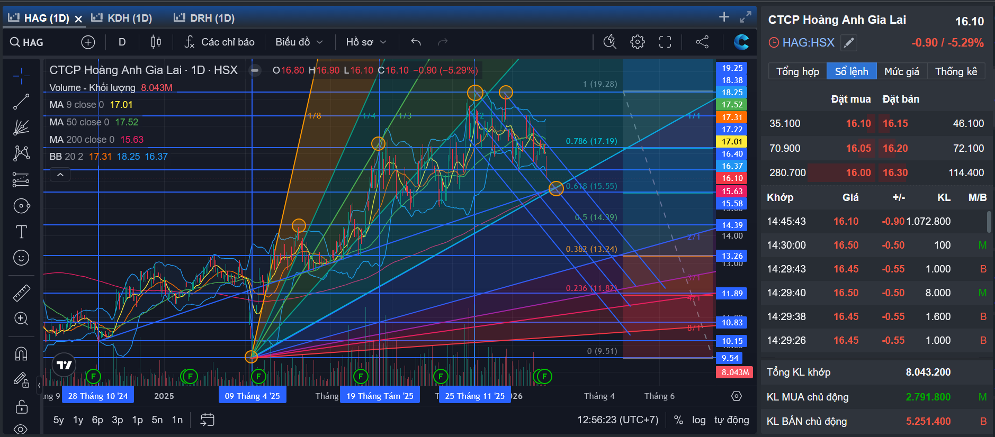Viewport: 995px width, 437px height.
Task: Switch to the DRH (1D) chart tab
Action: [204, 18]
